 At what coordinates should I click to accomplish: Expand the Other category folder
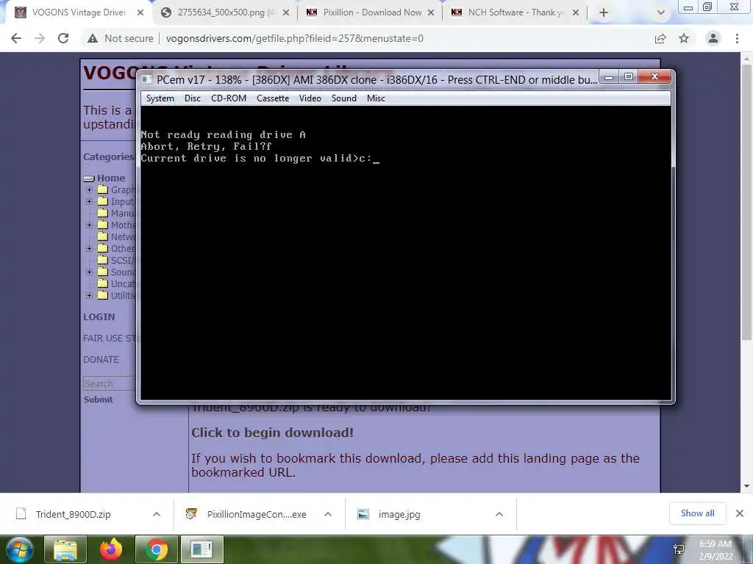coord(89,248)
